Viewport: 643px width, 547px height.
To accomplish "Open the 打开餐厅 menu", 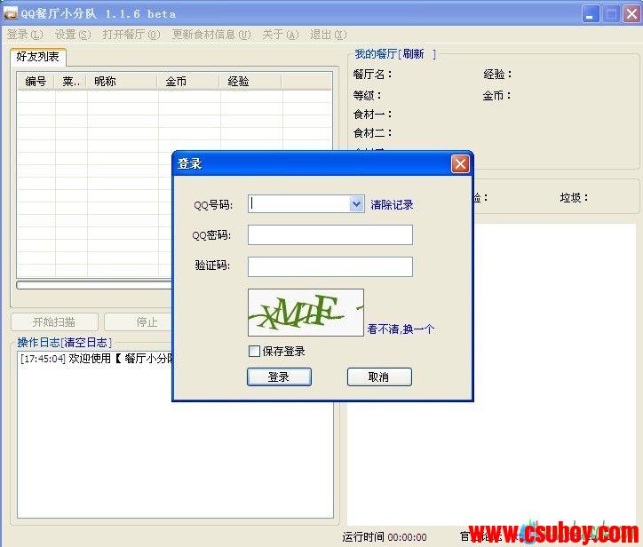I will [x=131, y=35].
